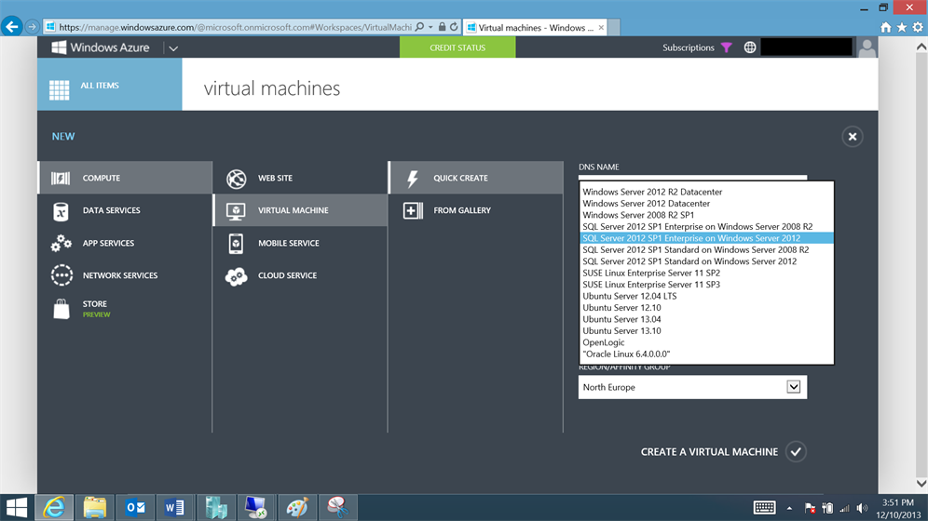928x521 pixels.
Task: Click the browser forward arrow
Action: (32, 27)
